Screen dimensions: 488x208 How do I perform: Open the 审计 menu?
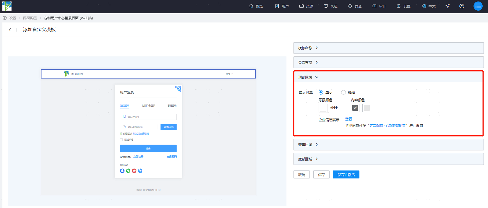coord(379,6)
